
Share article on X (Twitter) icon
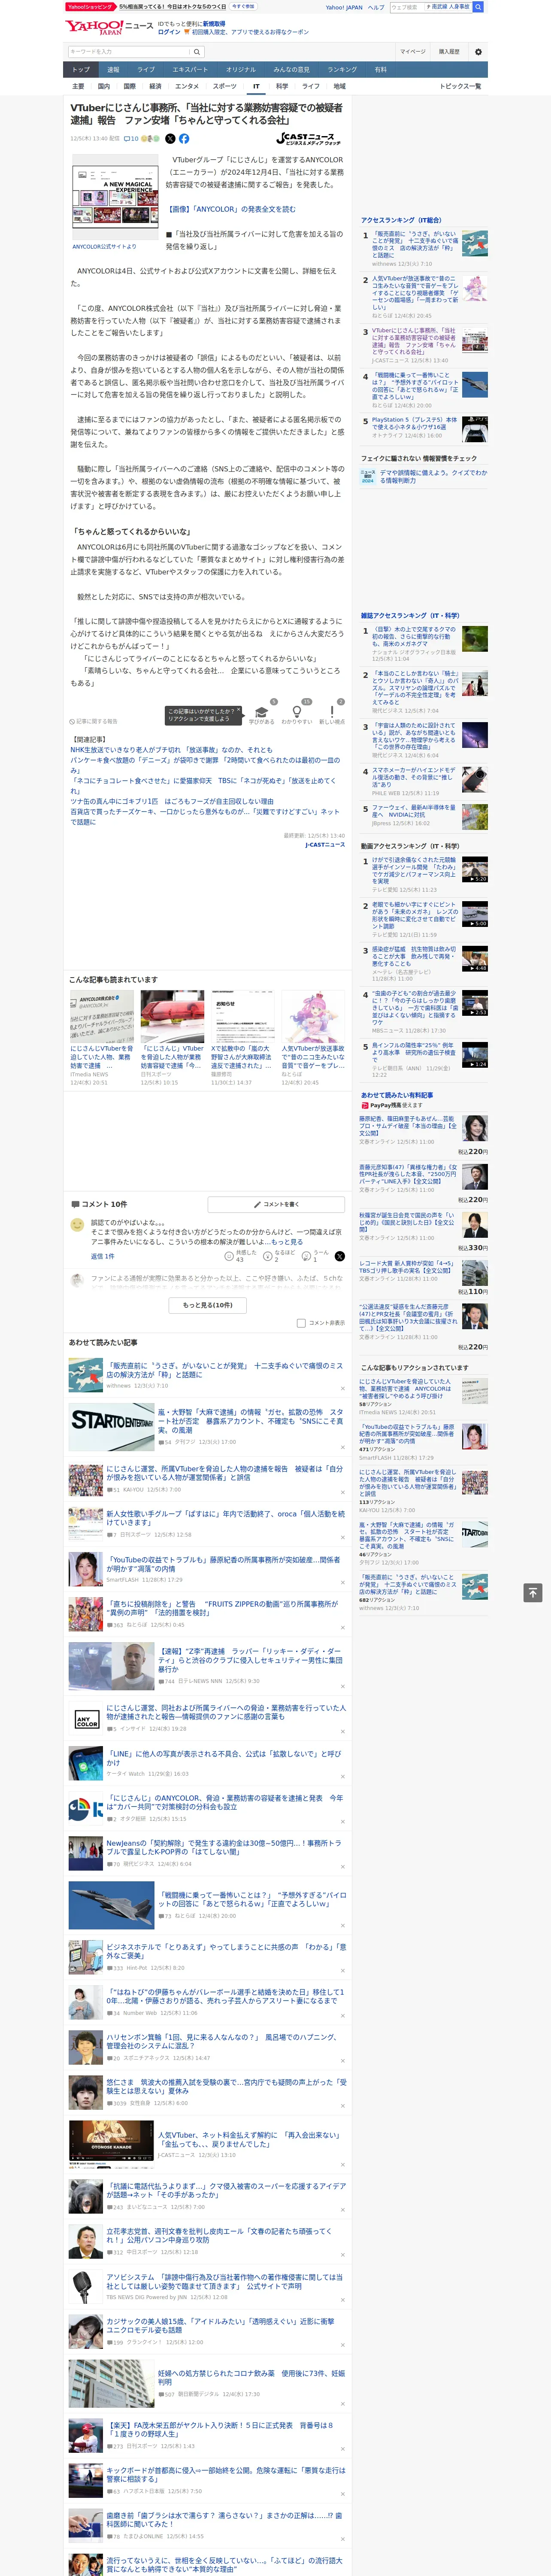(170, 139)
